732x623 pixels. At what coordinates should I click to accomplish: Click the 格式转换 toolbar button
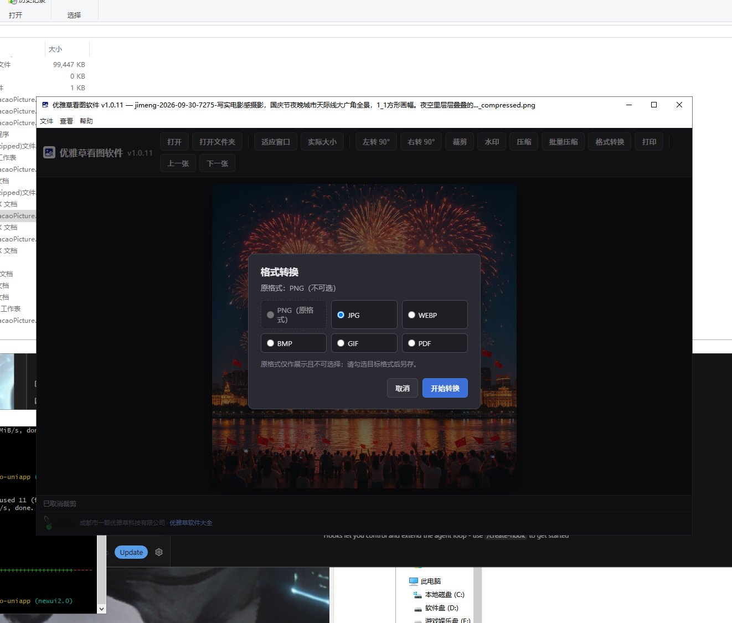click(610, 142)
